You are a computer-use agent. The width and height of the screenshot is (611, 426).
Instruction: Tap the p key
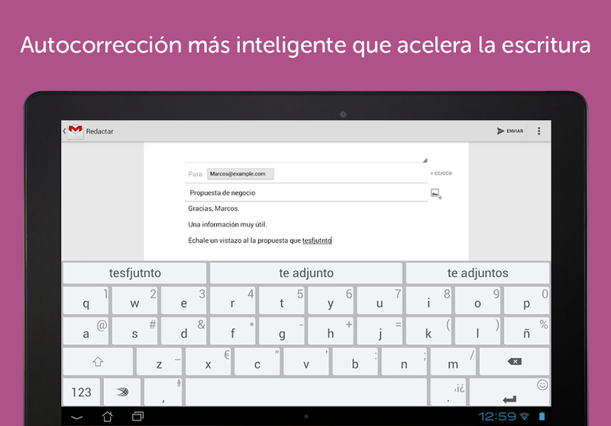pos(527,301)
